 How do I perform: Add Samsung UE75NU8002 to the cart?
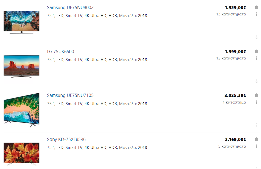point(256,7)
